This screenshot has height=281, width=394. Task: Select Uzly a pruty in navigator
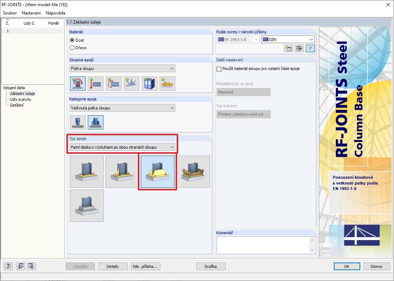(x=20, y=99)
